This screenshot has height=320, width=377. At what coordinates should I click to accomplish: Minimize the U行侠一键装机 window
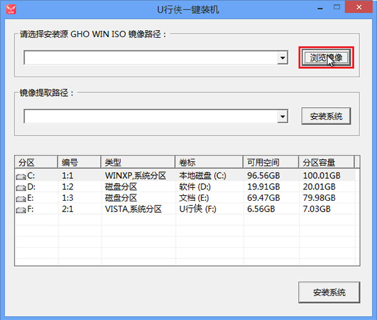click(x=320, y=8)
